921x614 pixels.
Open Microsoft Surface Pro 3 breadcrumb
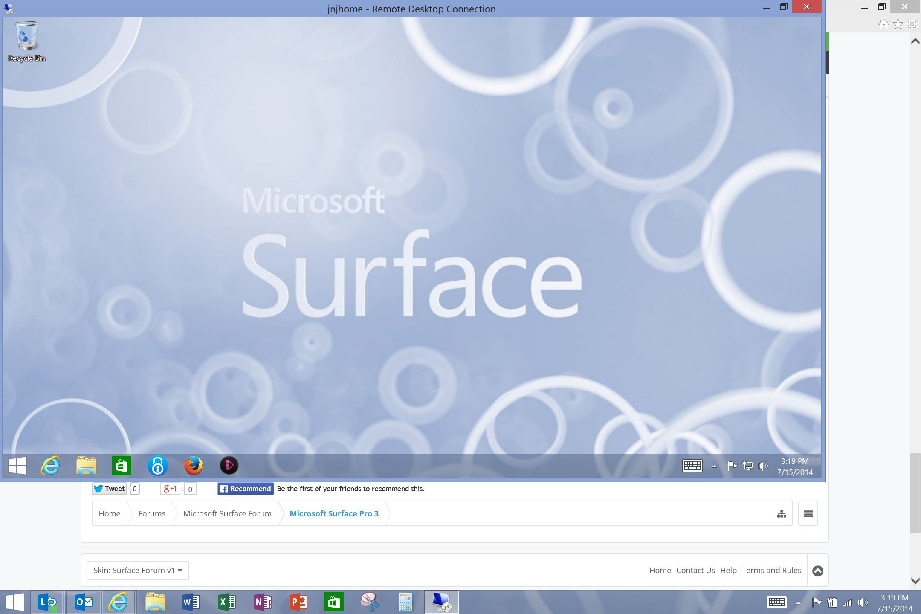tap(334, 513)
